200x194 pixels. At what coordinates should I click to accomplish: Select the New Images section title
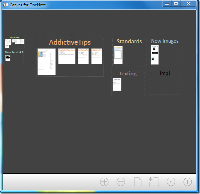[x=165, y=41]
